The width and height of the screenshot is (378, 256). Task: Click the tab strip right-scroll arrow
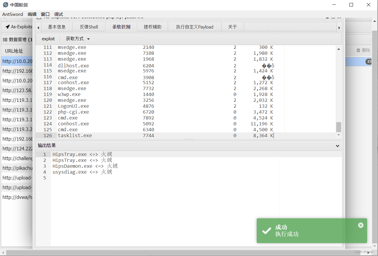point(339,27)
